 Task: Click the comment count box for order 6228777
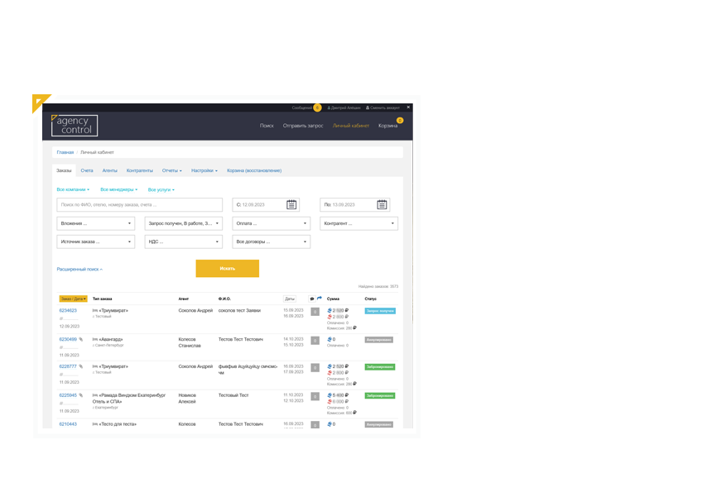tap(315, 368)
